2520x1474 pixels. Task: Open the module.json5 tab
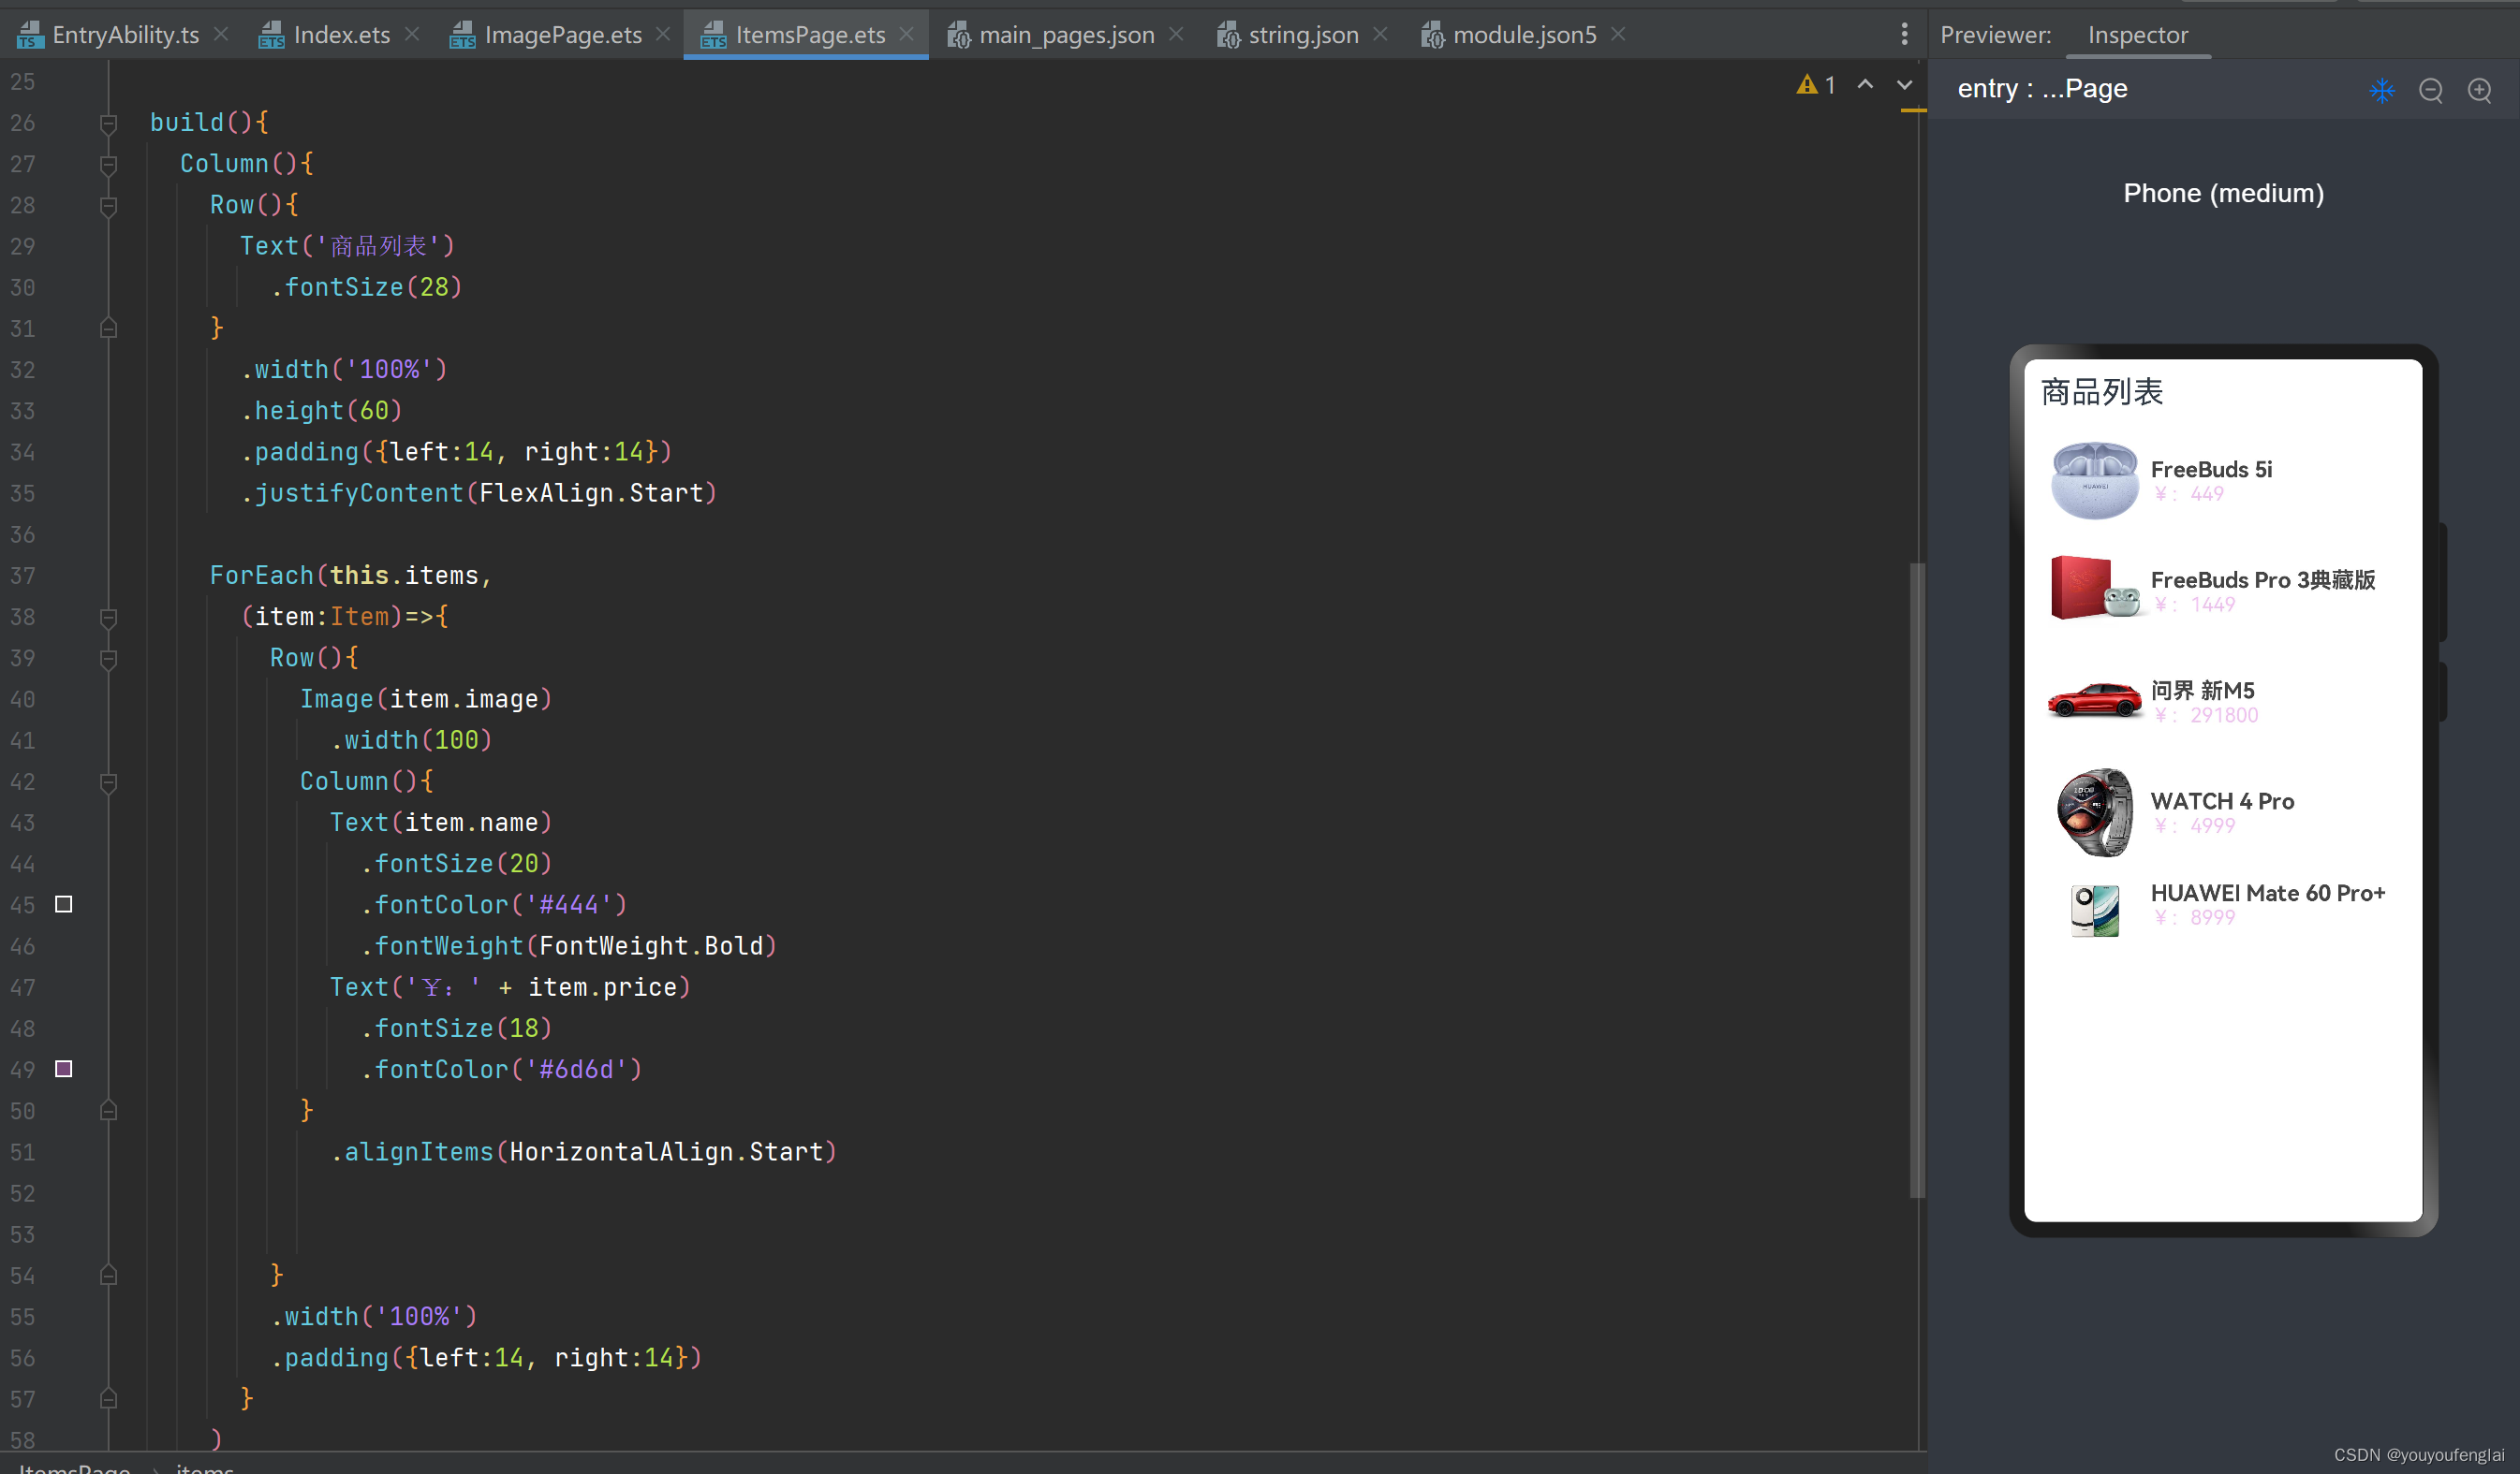(x=1508, y=35)
